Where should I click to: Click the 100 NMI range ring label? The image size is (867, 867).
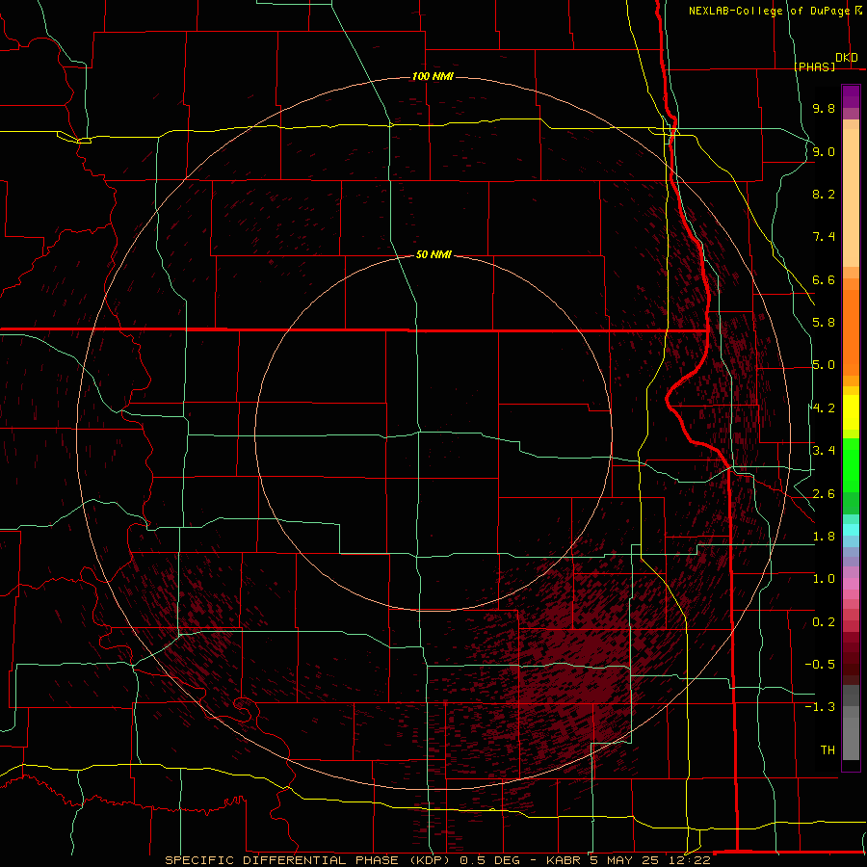433,76
